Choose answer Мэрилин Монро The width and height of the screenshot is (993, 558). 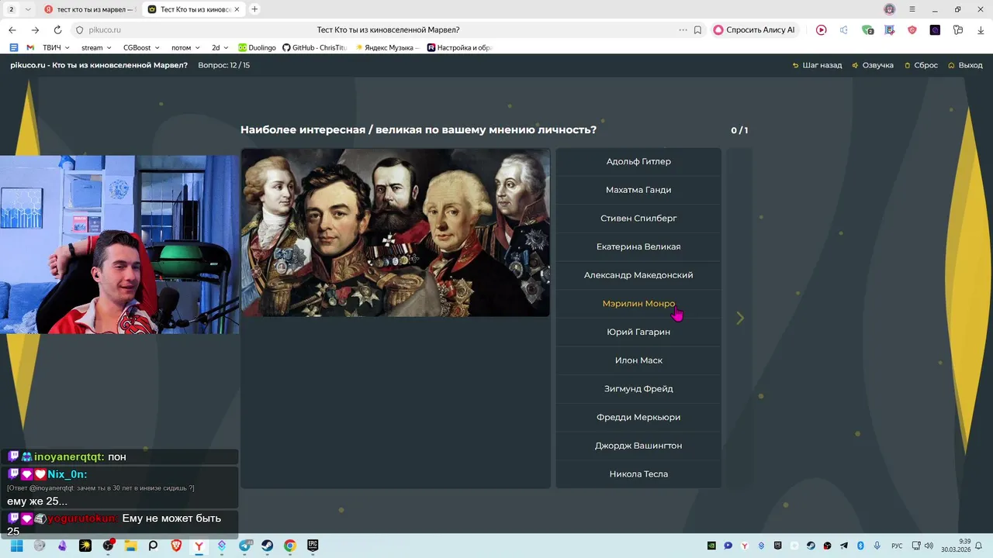coord(638,304)
